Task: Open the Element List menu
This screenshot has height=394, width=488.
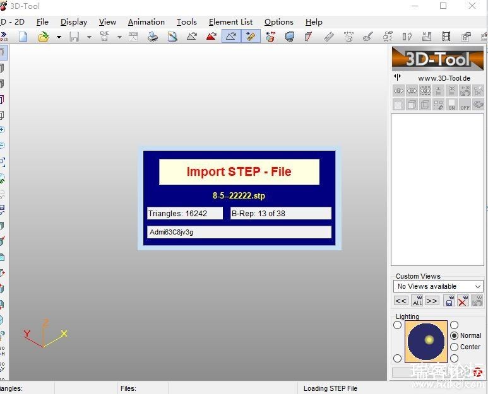Action: click(x=230, y=22)
